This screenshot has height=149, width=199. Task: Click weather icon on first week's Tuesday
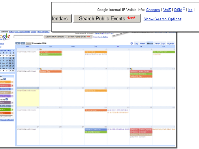point(41,49)
